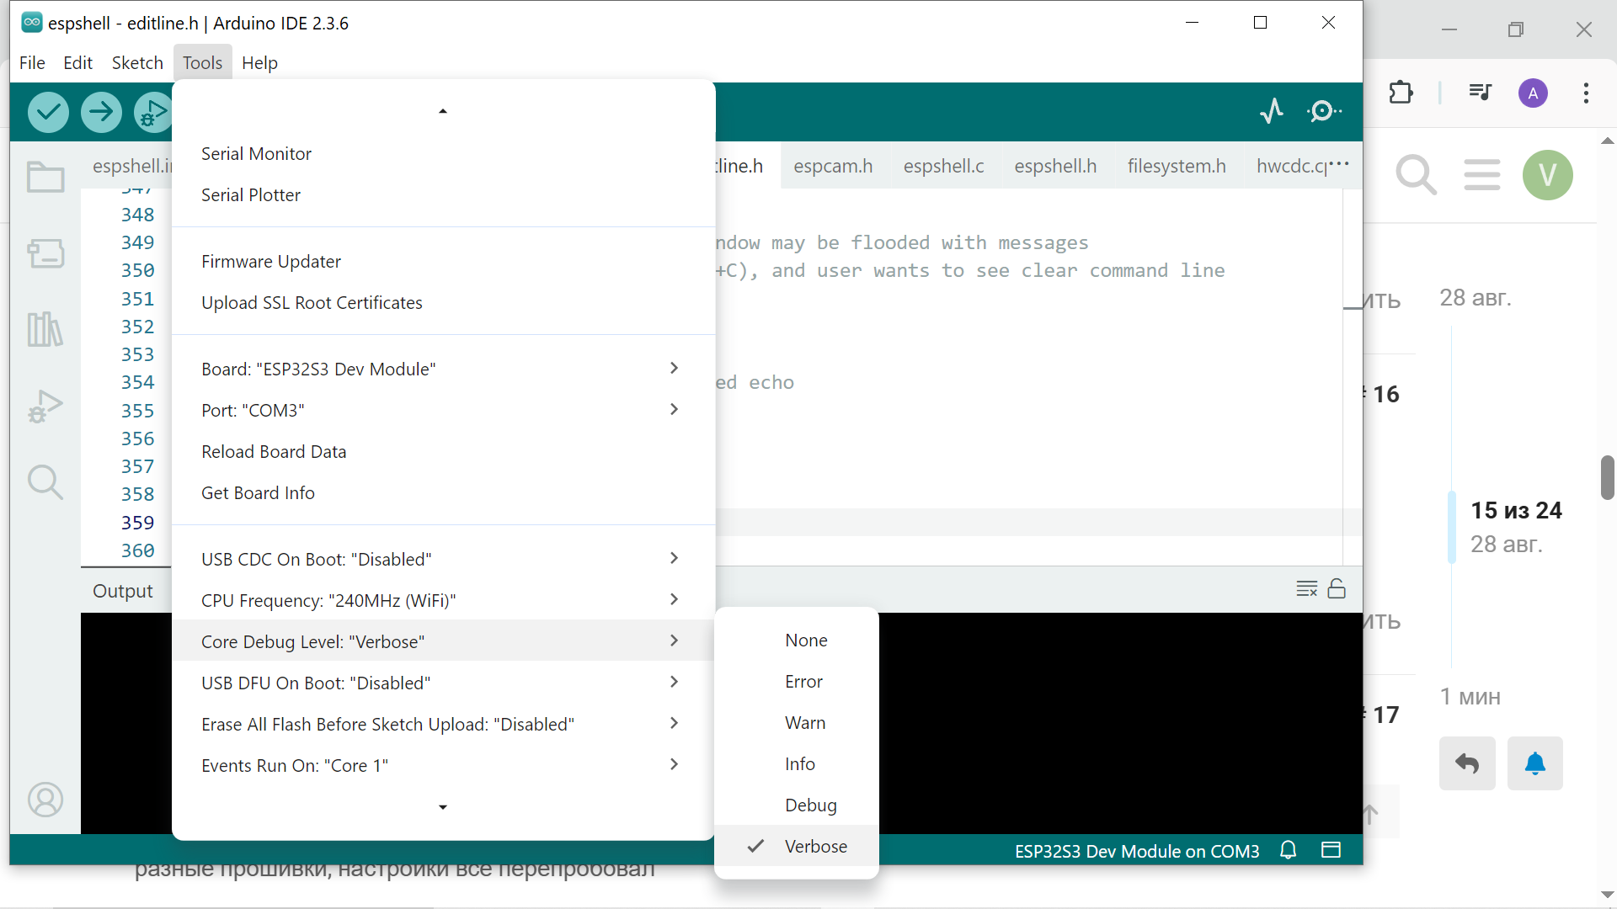This screenshot has height=909, width=1617.
Task: Open the Serial Plotter waveform icon
Action: (1272, 111)
